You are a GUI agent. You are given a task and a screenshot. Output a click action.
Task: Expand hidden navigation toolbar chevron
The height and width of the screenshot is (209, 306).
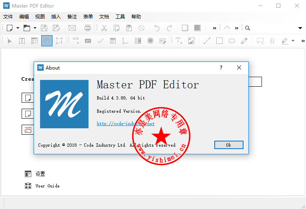tap(237, 28)
